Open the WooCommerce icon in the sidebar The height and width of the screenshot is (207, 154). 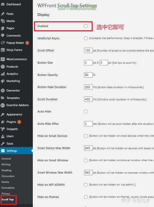coord(3,59)
